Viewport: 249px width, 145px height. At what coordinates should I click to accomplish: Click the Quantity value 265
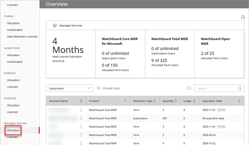click(x=165, y=118)
